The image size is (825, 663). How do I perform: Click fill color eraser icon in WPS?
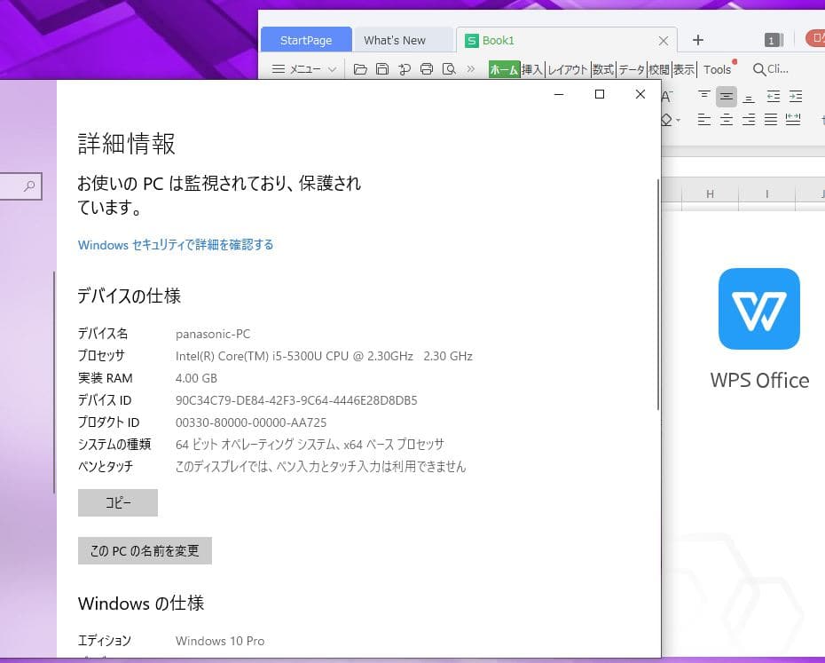point(666,120)
